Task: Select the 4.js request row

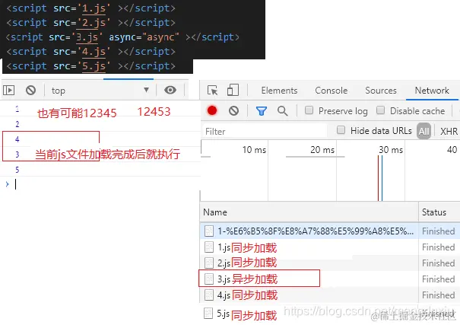Action: pyautogui.click(x=330, y=295)
